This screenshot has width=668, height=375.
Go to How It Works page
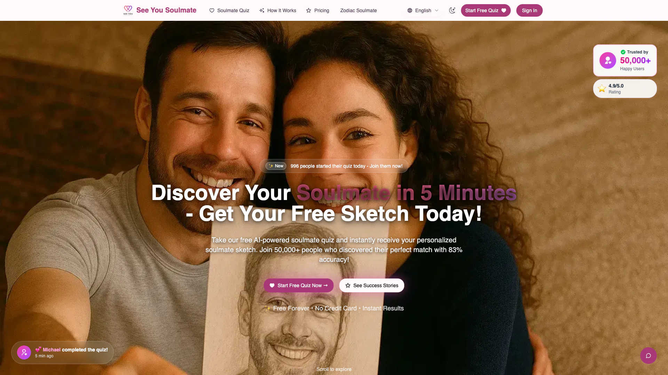point(278,10)
